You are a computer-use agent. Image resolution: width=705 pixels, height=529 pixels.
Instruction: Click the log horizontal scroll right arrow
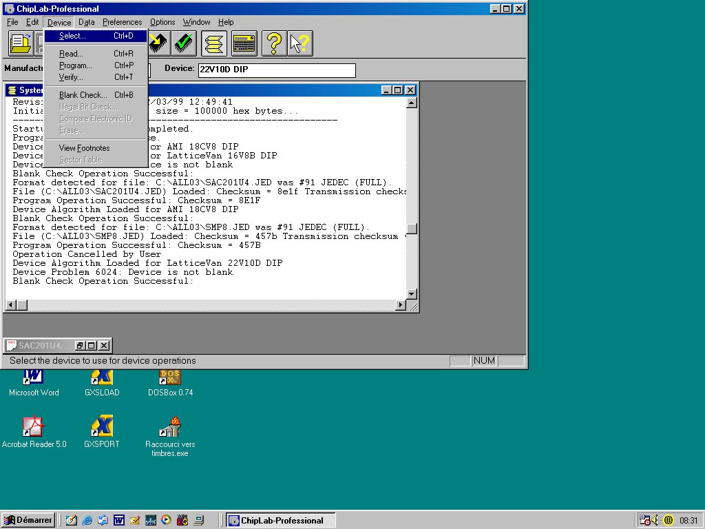coord(400,305)
